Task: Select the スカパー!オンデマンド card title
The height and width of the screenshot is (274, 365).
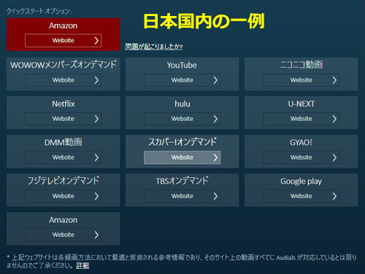Action: (x=182, y=142)
